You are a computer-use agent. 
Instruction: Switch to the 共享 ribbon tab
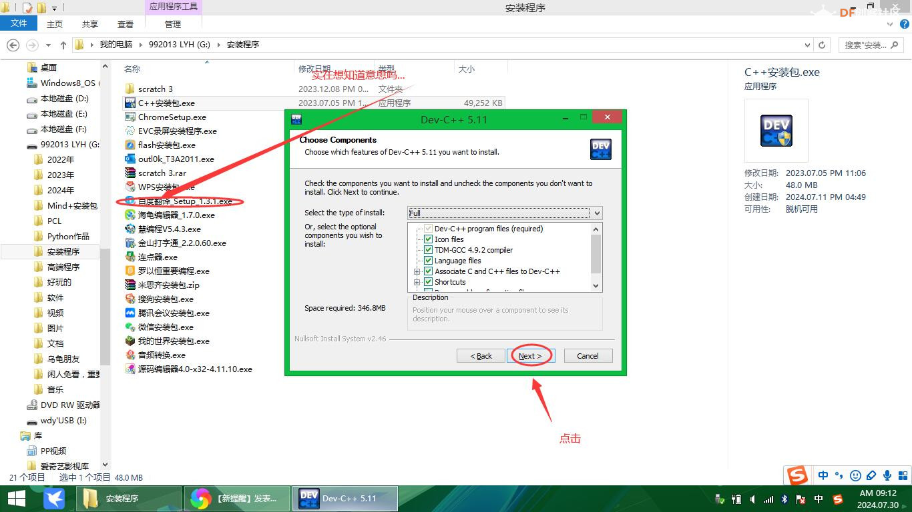(90, 24)
